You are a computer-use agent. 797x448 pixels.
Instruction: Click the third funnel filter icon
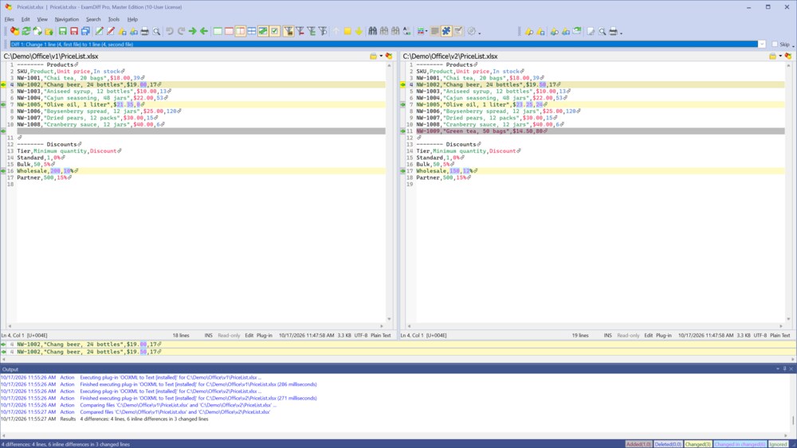pos(311,32)
